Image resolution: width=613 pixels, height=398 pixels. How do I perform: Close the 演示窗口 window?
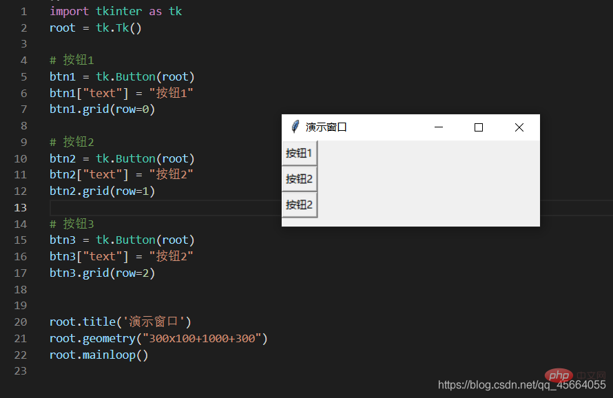coord(519,127)
